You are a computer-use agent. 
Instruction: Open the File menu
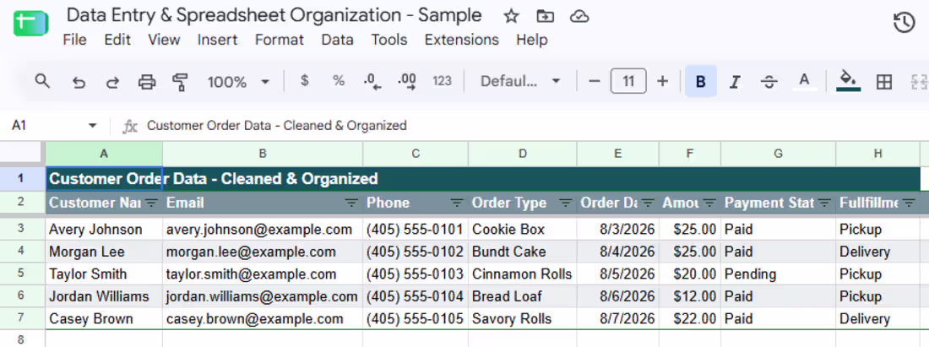[x=74, y=40]
